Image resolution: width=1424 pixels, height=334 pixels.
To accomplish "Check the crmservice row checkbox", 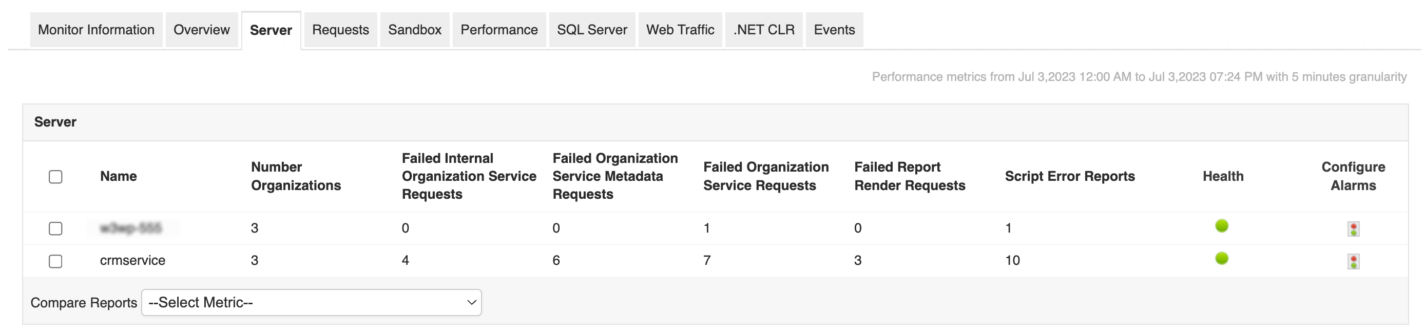I will pyautogui.click(x=55, y=261).
